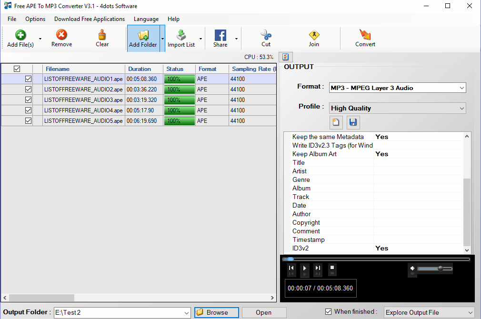Click the properties list up scroll arrow

point(467,136)
